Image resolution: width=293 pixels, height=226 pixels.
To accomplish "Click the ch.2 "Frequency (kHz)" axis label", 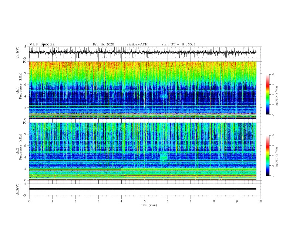I will click(21, 147).
